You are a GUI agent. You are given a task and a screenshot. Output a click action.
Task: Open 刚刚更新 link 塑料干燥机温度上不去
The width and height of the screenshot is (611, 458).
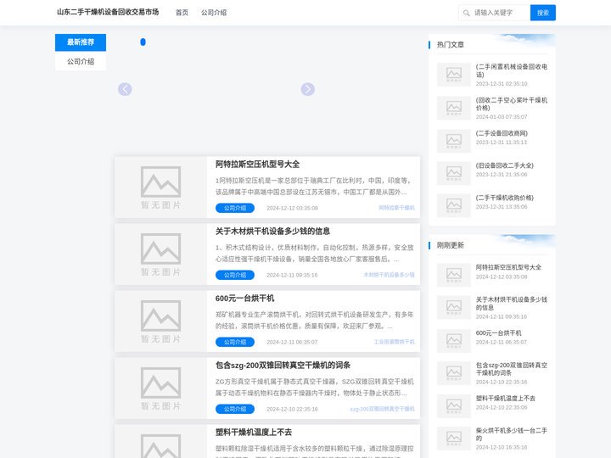click(x=506, y=398)
